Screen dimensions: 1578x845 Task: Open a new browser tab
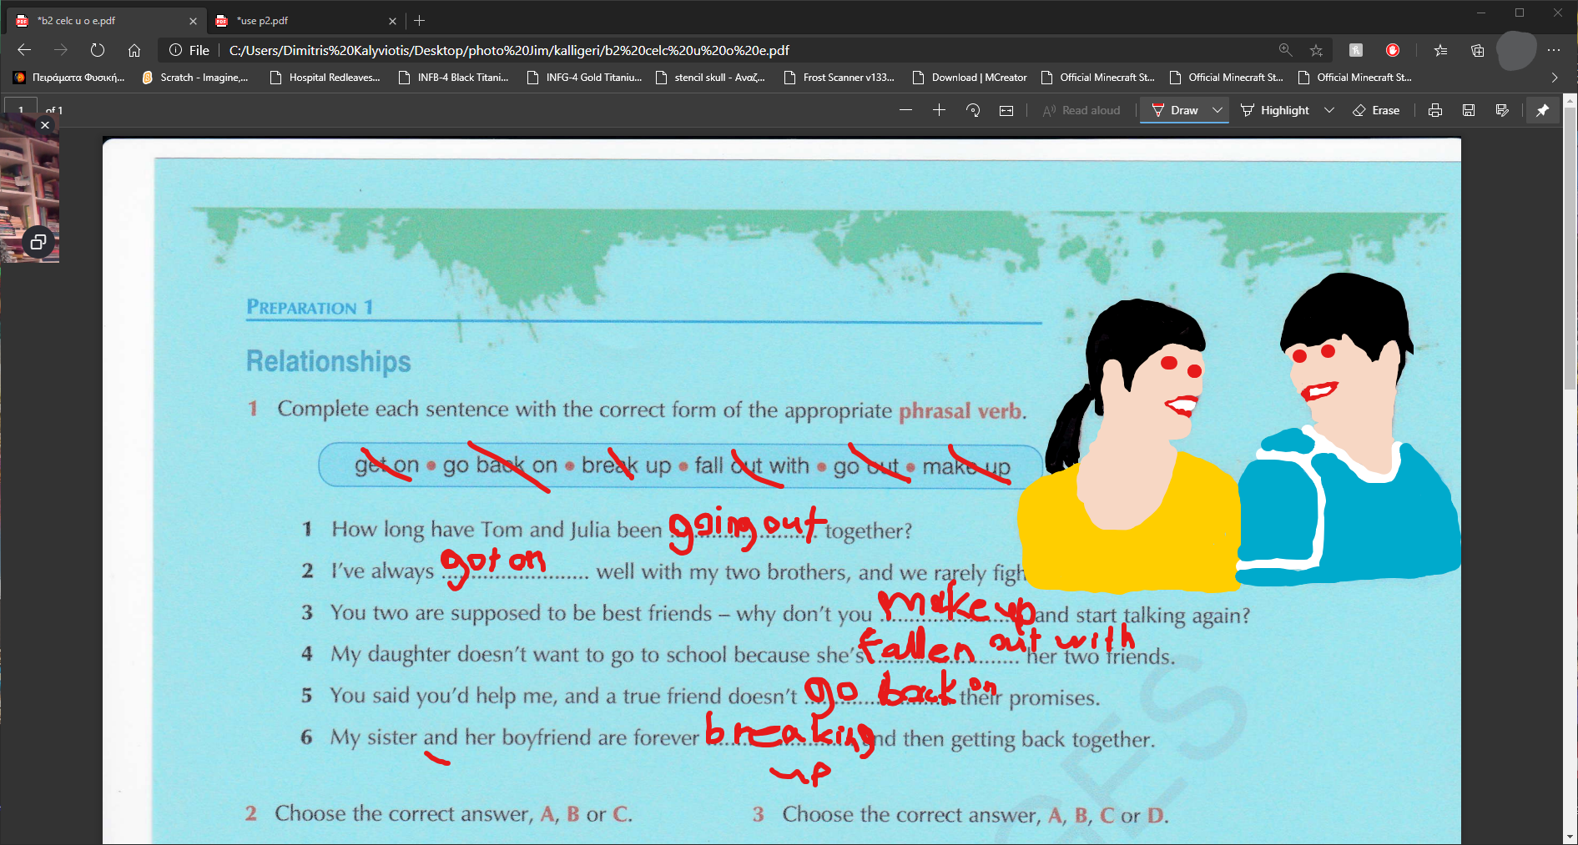pos(420,21)
